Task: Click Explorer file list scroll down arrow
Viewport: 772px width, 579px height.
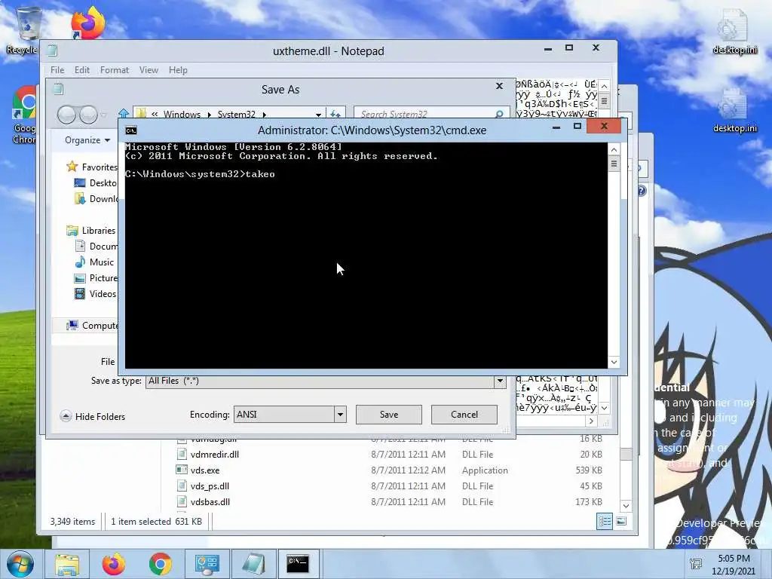Action: pos(626,506)
